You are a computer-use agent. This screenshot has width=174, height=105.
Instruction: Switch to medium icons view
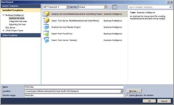pyautogui.click(x=115, y=7)
